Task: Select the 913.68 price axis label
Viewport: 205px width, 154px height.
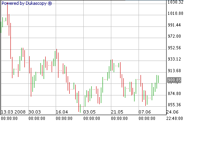Action: (174, 71)
